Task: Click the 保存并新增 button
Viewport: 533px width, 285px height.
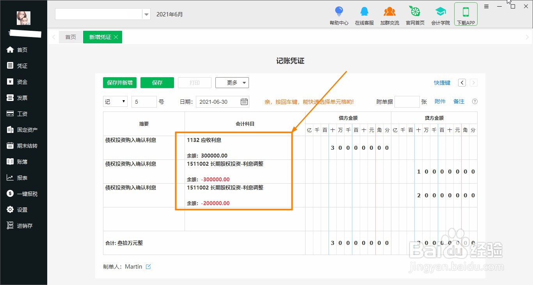Action: coord(119,82)
